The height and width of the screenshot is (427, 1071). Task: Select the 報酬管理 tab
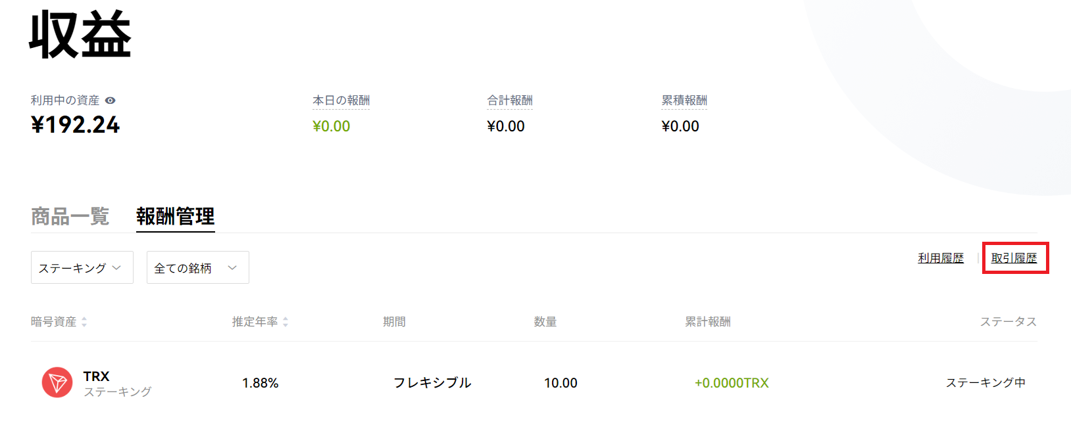(176, 216)
